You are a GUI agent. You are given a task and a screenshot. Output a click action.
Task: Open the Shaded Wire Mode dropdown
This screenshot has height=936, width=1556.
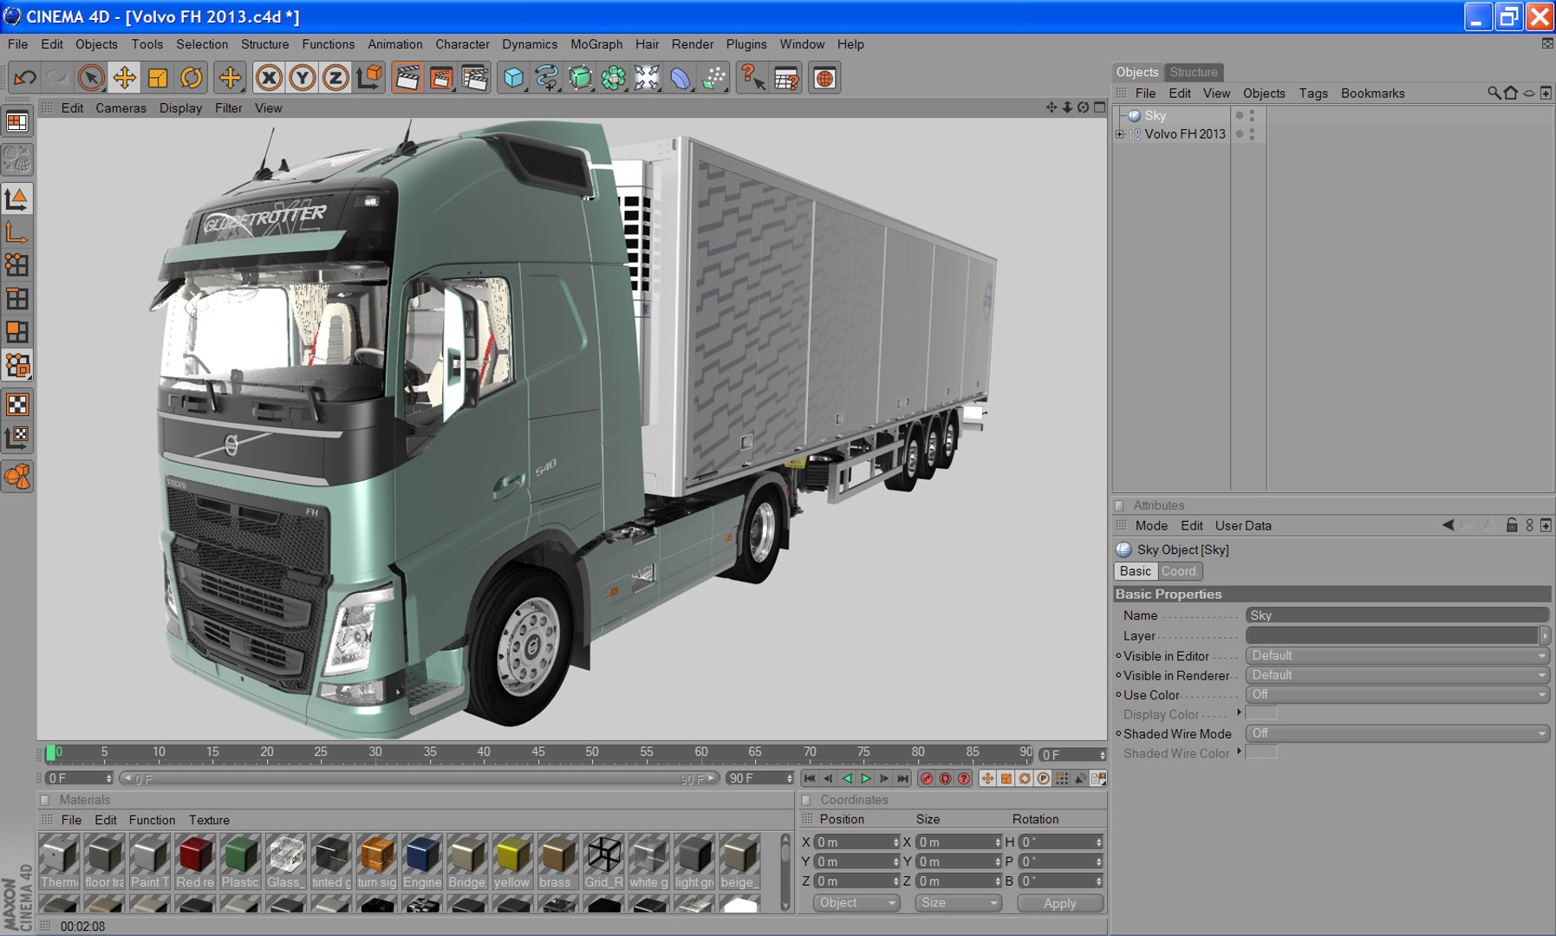1397,733
